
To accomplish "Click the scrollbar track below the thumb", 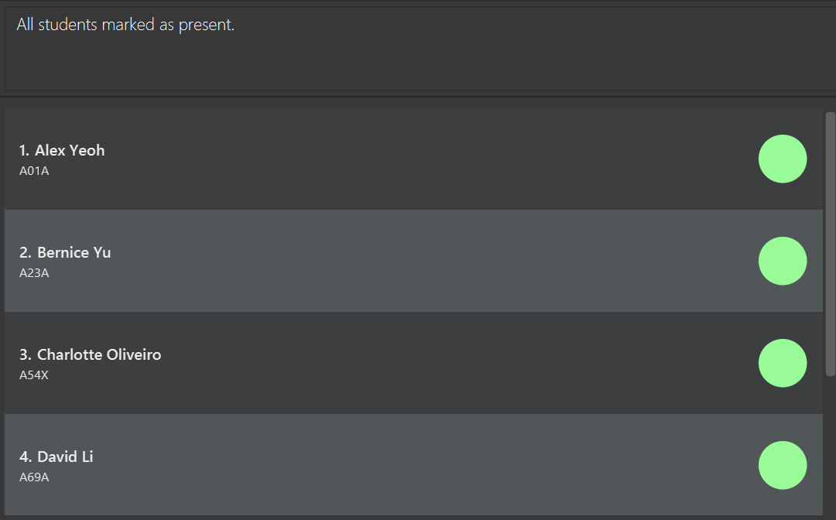I will (x=830, y=446).
